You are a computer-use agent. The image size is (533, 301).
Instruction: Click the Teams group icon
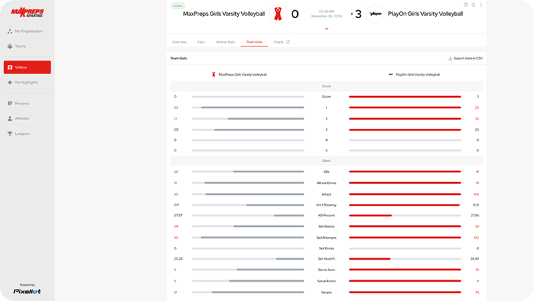10,46
